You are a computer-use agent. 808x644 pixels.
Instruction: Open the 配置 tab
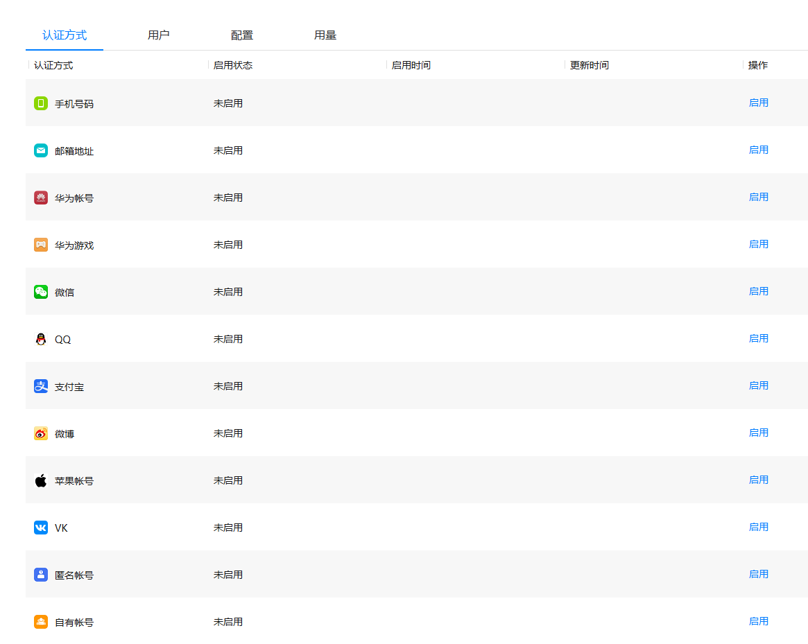(241, 35)
